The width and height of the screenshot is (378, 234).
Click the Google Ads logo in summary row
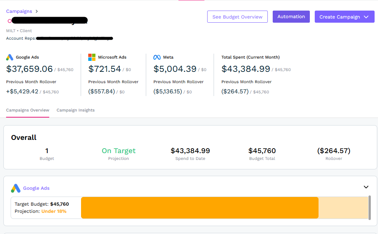click(10, 57)
